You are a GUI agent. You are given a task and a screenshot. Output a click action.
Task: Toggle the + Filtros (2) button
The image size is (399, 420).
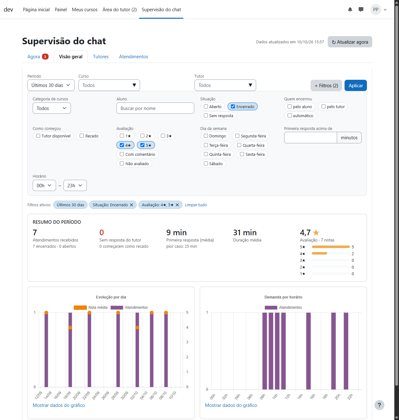326,85
